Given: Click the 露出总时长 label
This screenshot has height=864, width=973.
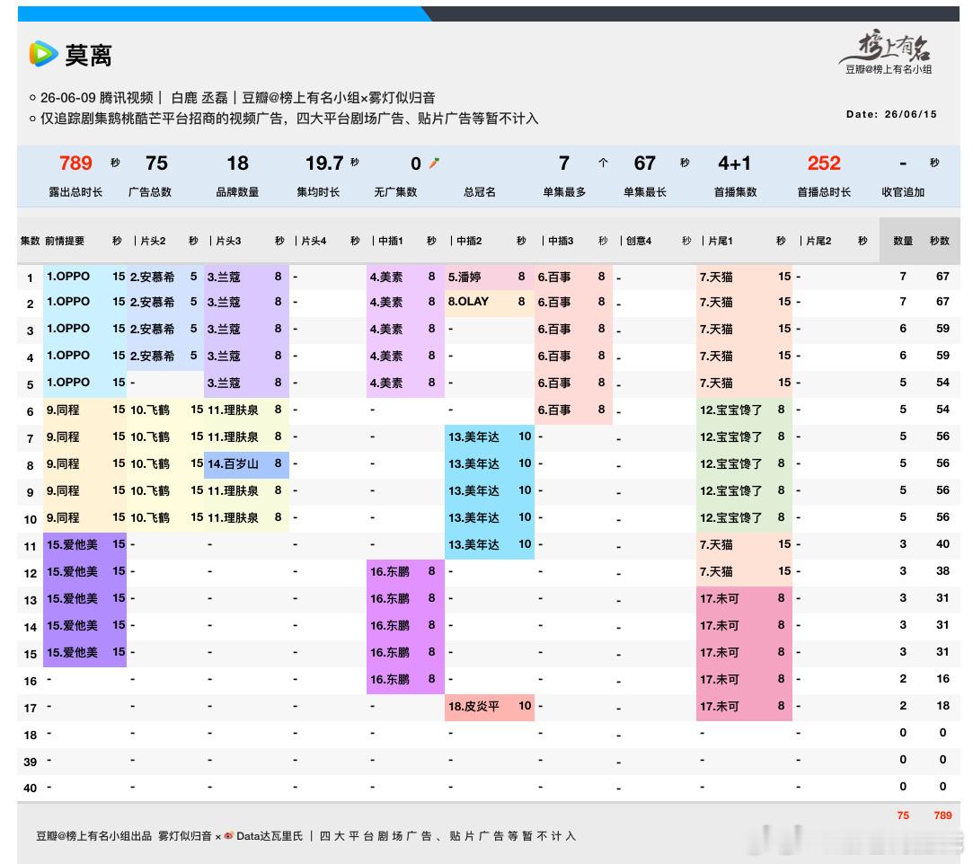Looking at the screenshot, I should 75,192.
